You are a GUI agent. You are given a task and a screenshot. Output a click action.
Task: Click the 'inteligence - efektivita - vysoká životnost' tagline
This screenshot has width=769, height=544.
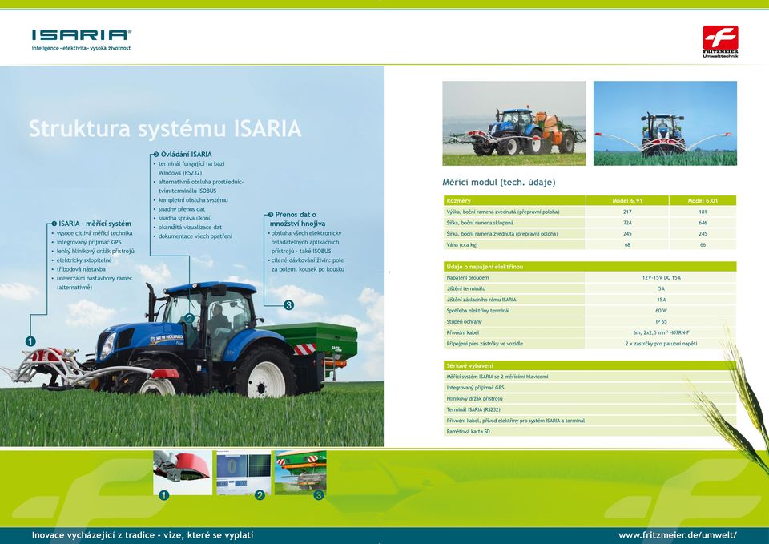pyautogui.click(x=82, y=48)
